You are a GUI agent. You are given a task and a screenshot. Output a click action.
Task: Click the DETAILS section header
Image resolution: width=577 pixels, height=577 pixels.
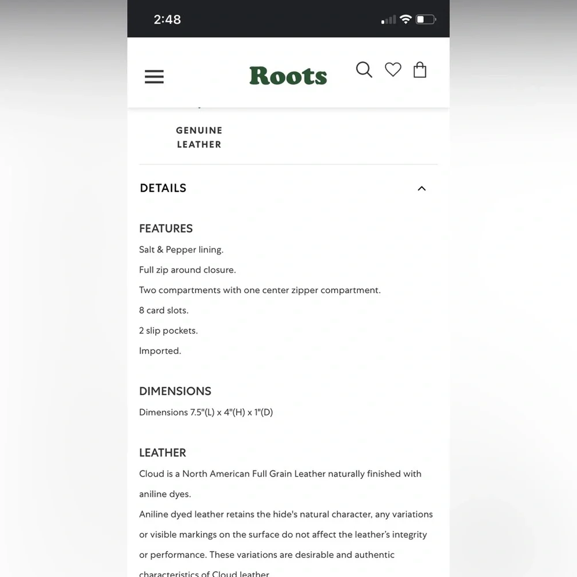163,188
